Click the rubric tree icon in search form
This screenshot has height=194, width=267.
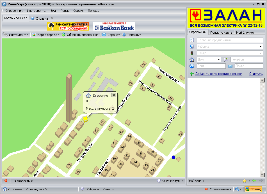[192, 47]
